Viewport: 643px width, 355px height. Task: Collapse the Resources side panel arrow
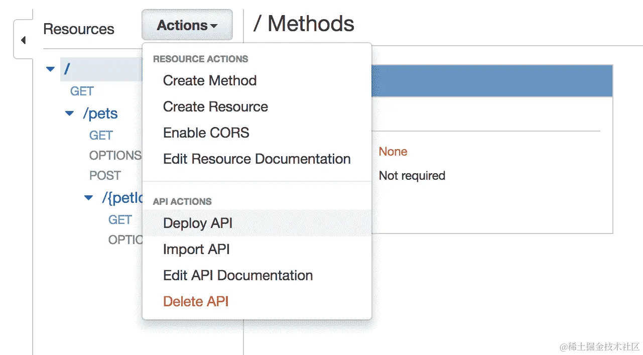click(23, 40)
